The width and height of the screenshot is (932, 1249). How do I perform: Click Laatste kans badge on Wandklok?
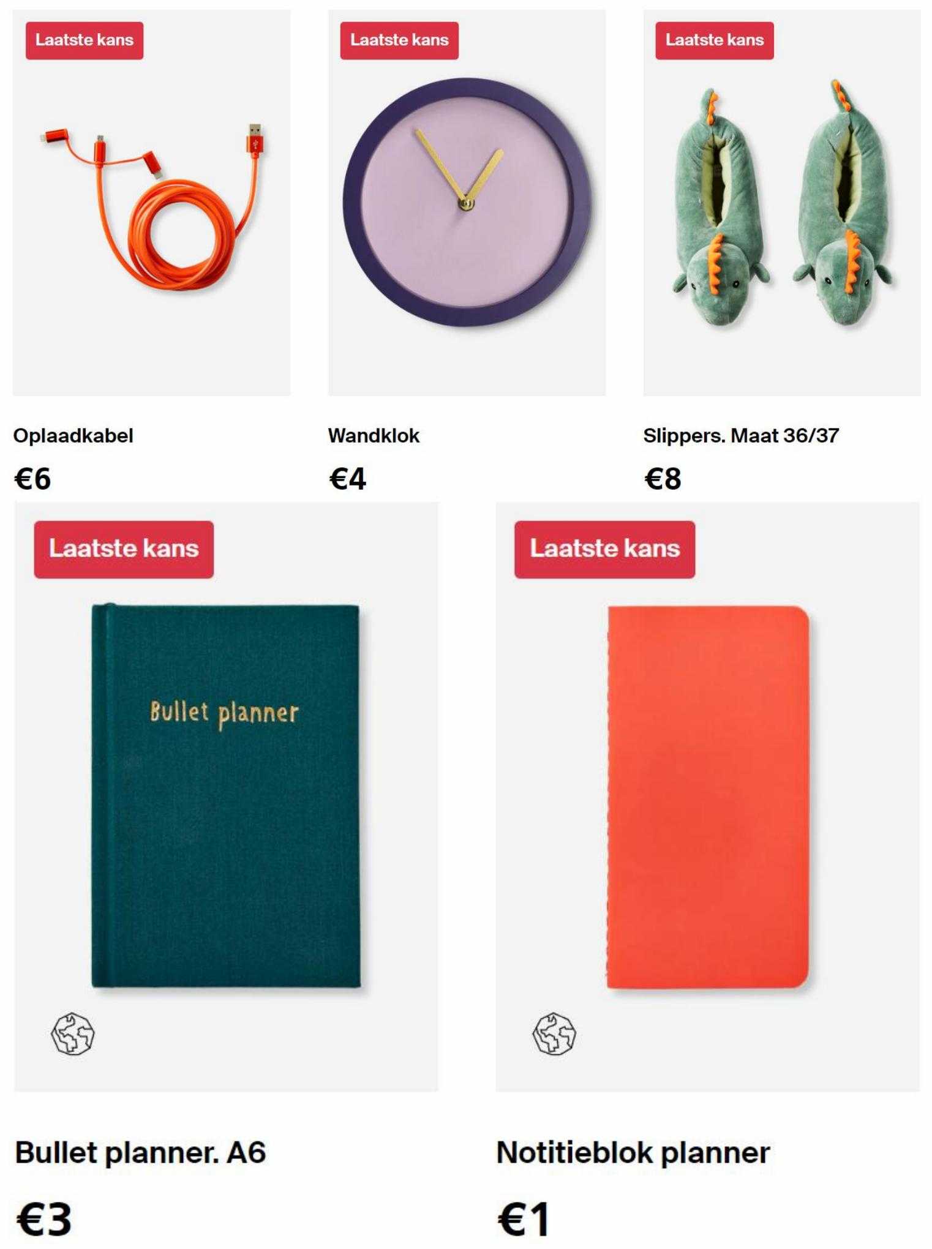coord(399,40)
